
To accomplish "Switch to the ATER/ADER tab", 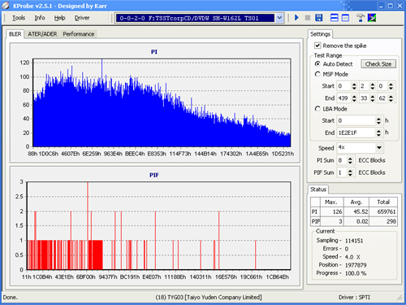I will [x=42, y=34].
